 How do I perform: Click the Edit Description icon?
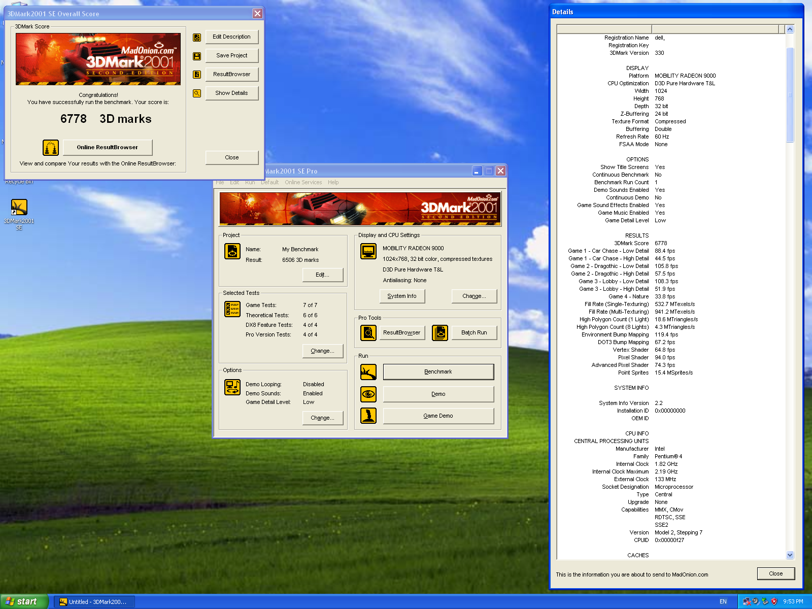(x=197, y=37)
